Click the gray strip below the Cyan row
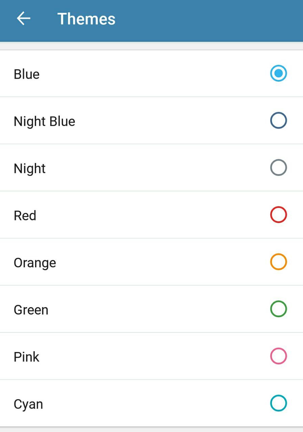The image size is (303, 432). [151, 429]
